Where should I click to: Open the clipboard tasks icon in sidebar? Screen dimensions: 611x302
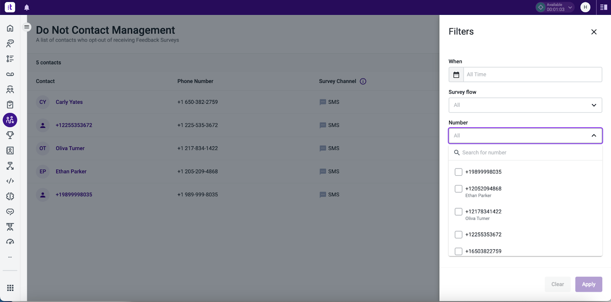[x=10, y=105]
